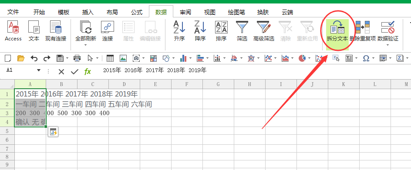Click the 文本 import from text icon
The width and height of the screenshot is (411, 170).
click(x=34, y=31)
